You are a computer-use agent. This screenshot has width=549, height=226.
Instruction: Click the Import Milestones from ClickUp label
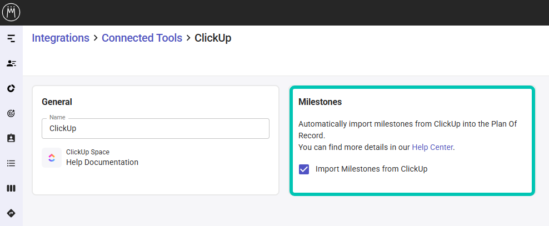[372, 169]
